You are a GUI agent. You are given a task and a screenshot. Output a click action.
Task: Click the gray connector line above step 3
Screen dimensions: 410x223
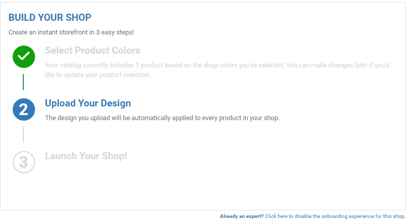click(23, 135)
